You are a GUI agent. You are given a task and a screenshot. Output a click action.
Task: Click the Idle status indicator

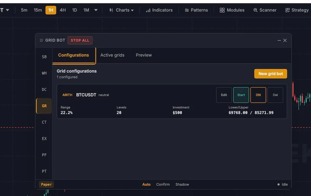coord(283,185)
